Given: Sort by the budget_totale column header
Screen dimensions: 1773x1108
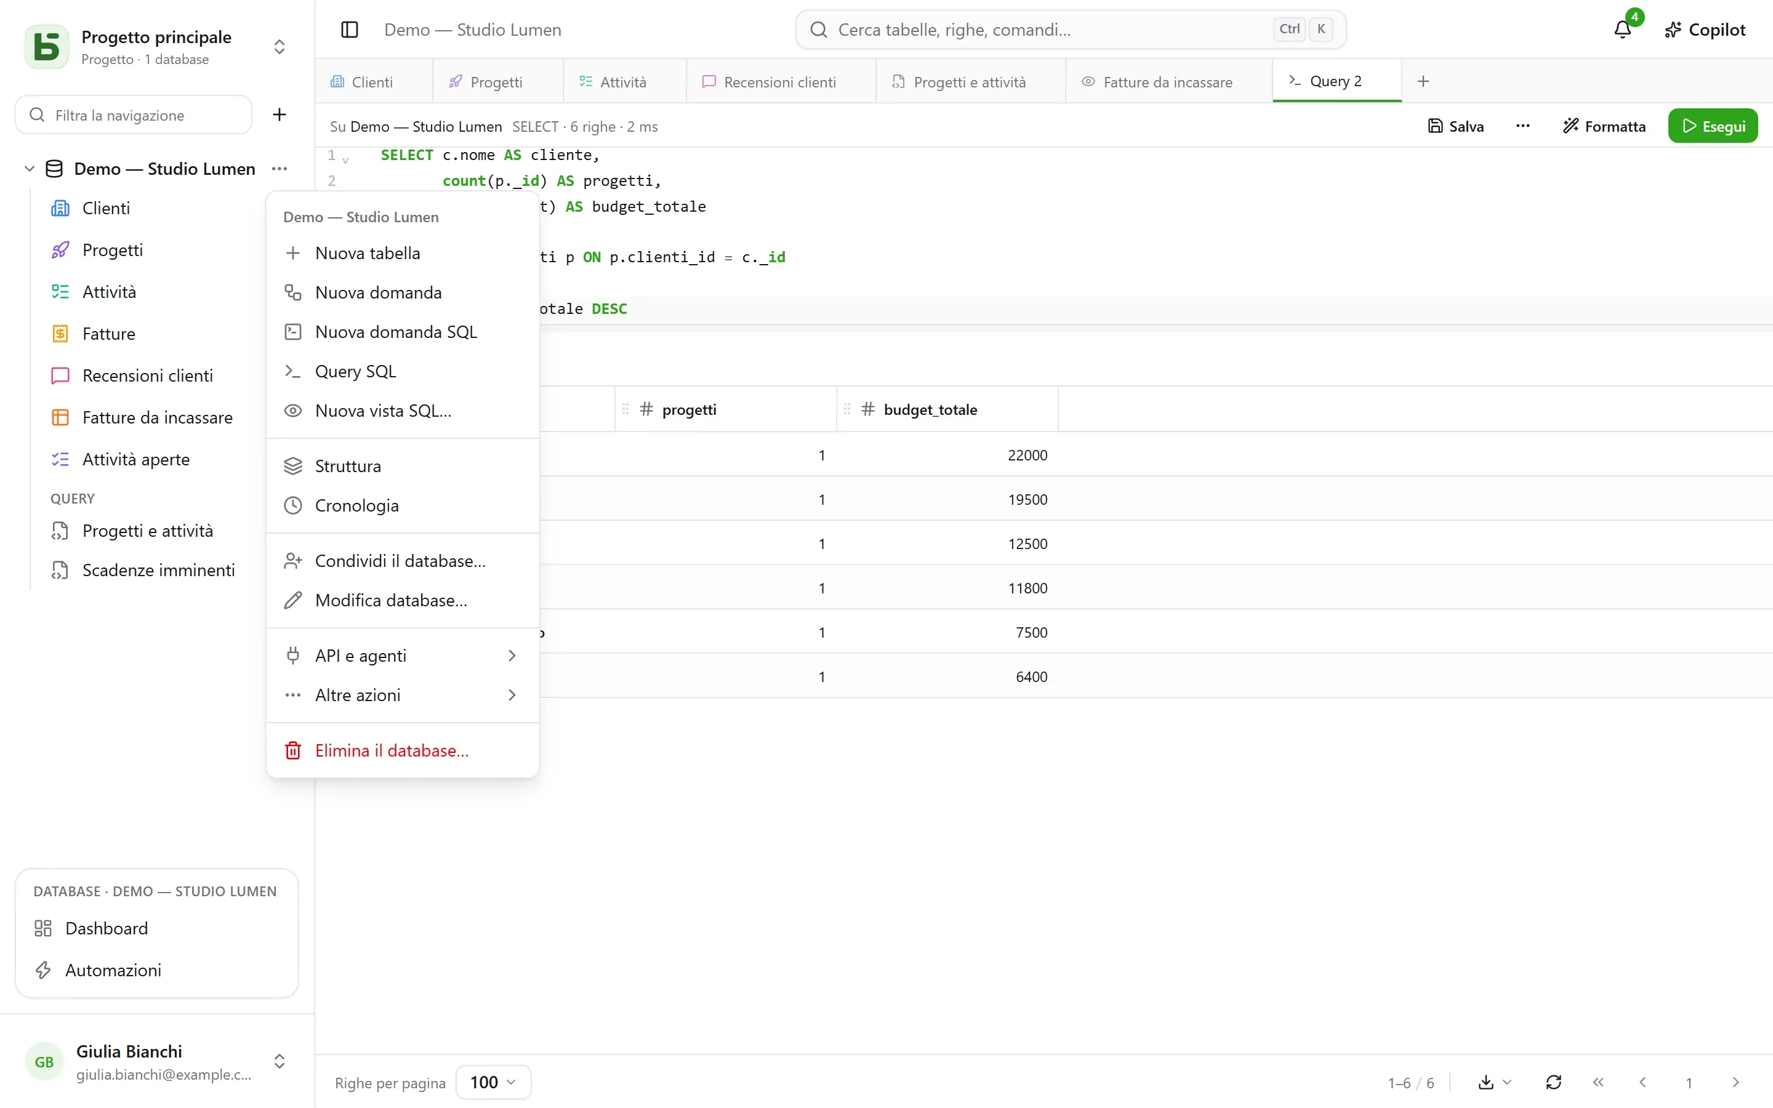Looking at the screenshot, I should [947, 409].
